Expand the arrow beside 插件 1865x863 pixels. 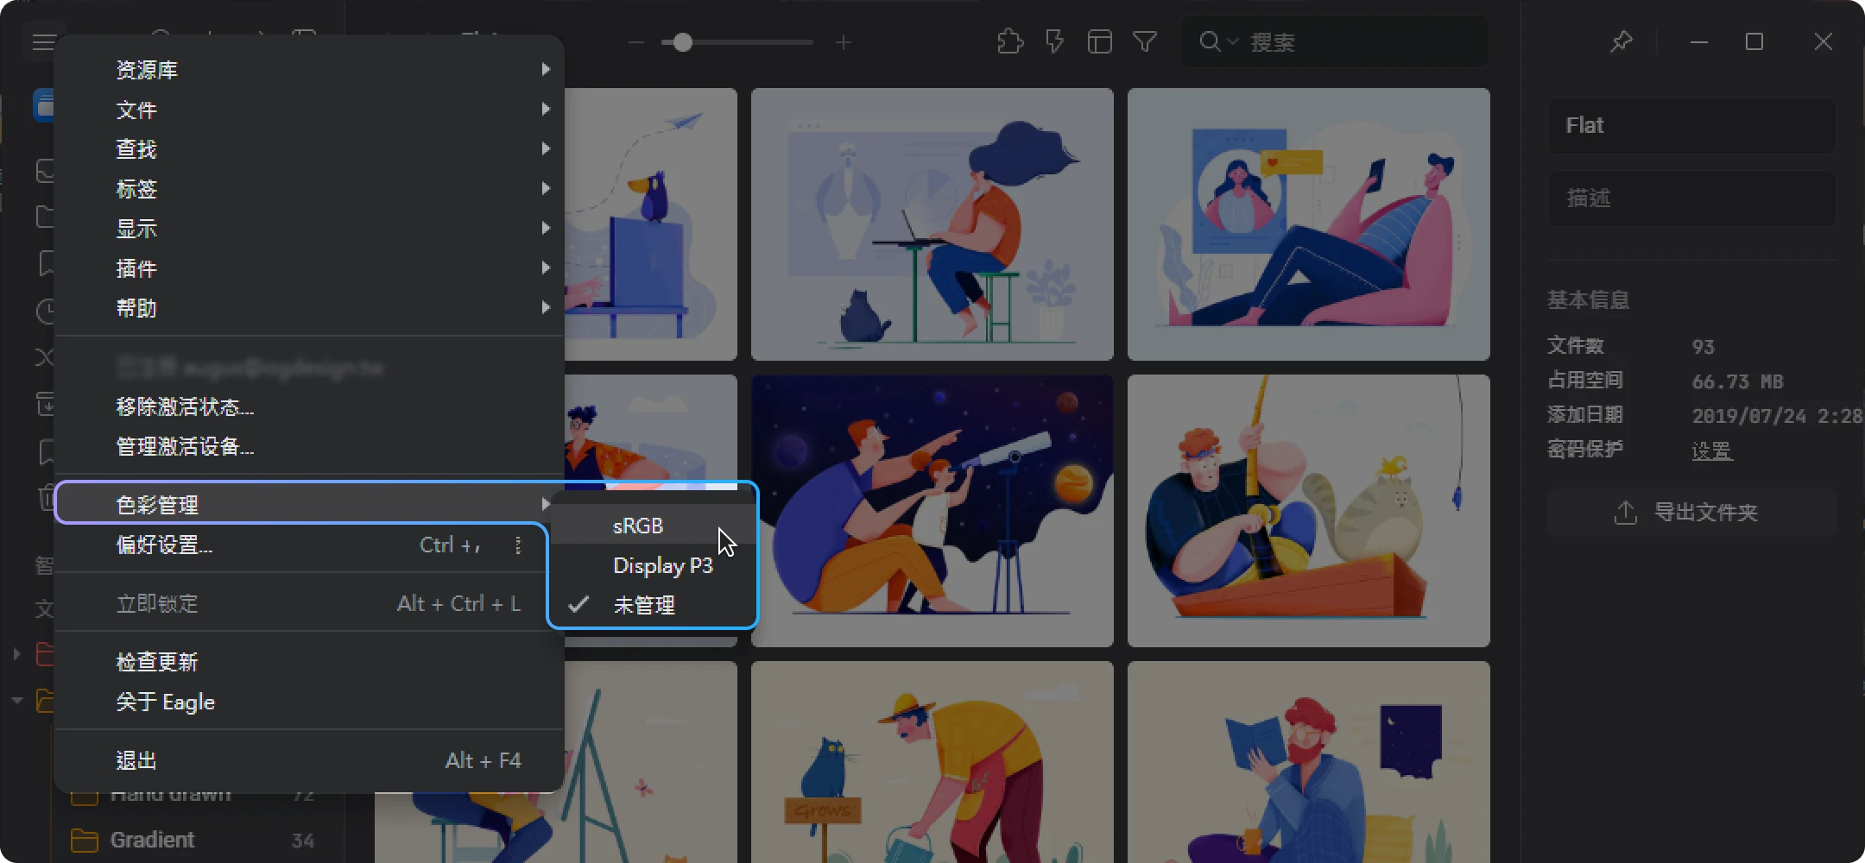point(546,268)
